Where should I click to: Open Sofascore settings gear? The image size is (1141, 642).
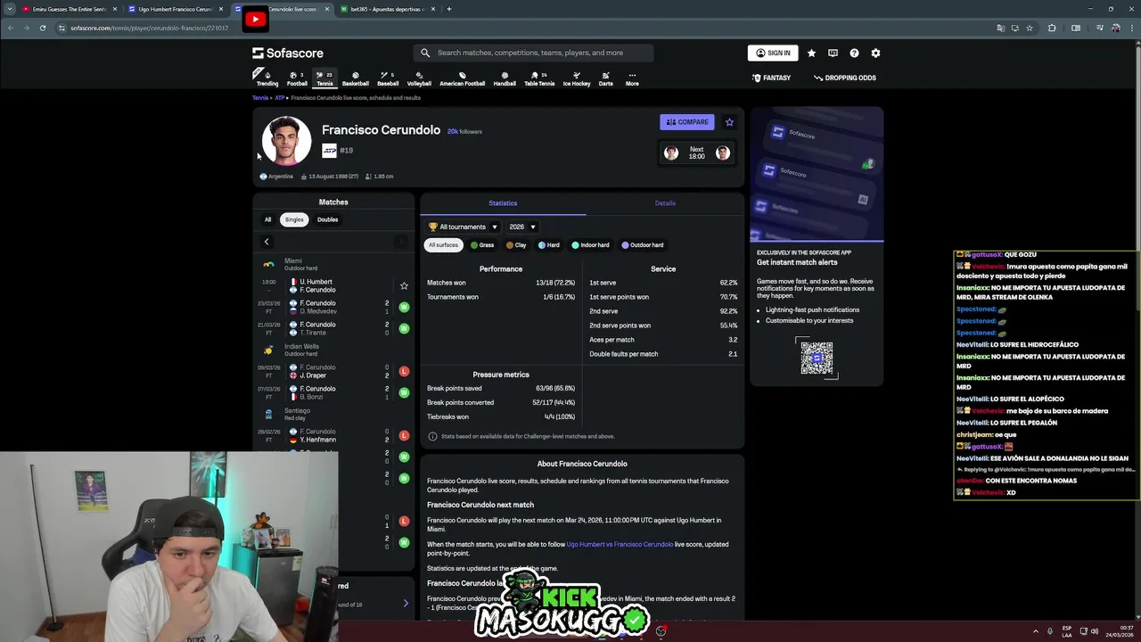click(875, 53)
